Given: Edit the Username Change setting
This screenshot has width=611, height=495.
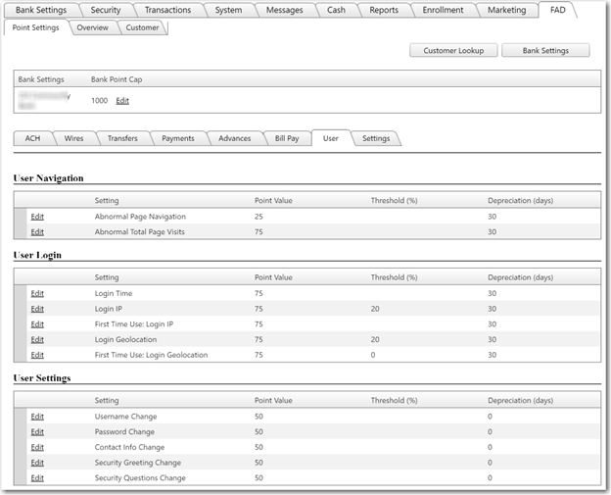Looking at the screenshot, I should (37, 417).
